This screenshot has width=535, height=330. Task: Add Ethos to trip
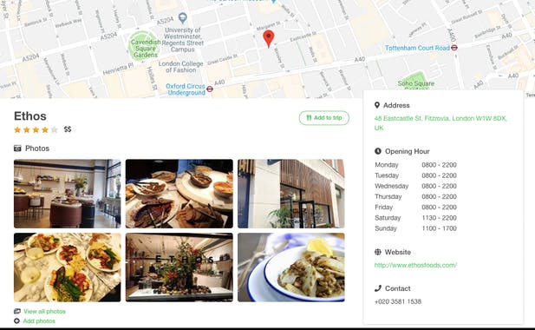tap(324, 118)
